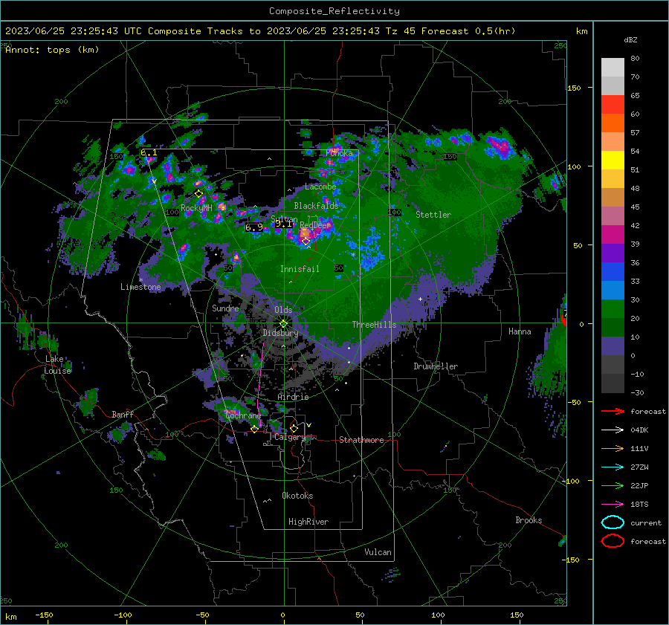The height and width of the screenshot is (625, 669).
Task: Click the Vulcan city label
Action: tap(378, 552)
